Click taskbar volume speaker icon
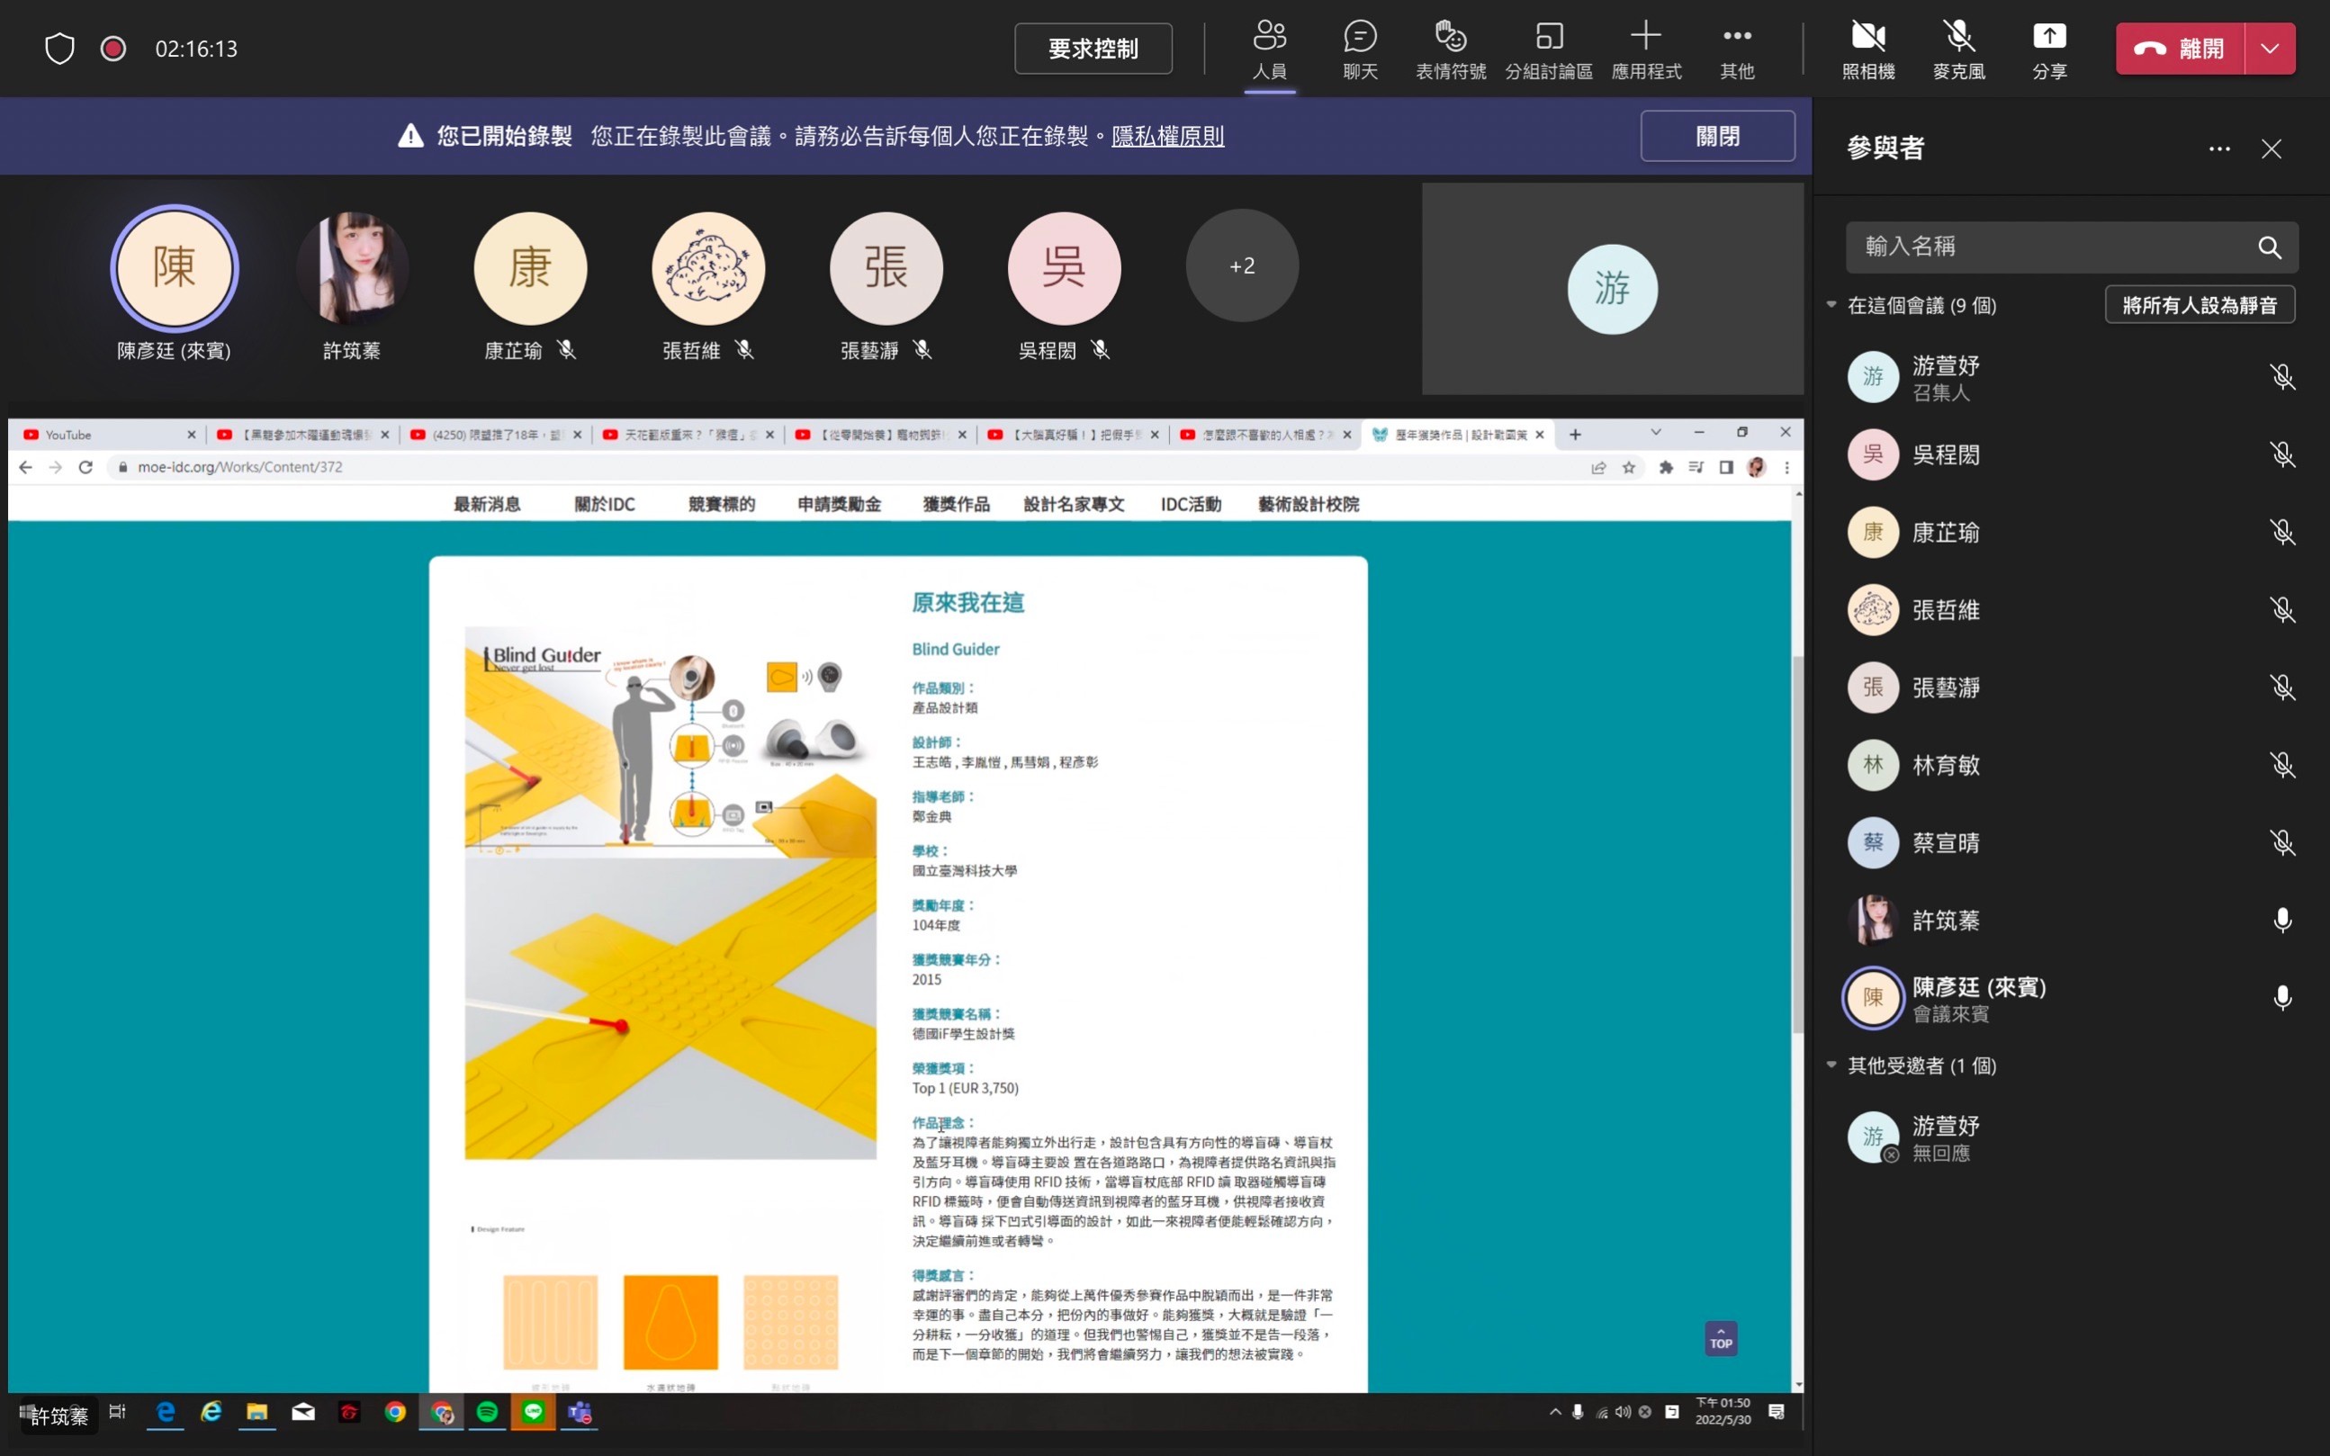The height and width of the screenshot is (1456, 2330). tap(1623, 1412)
